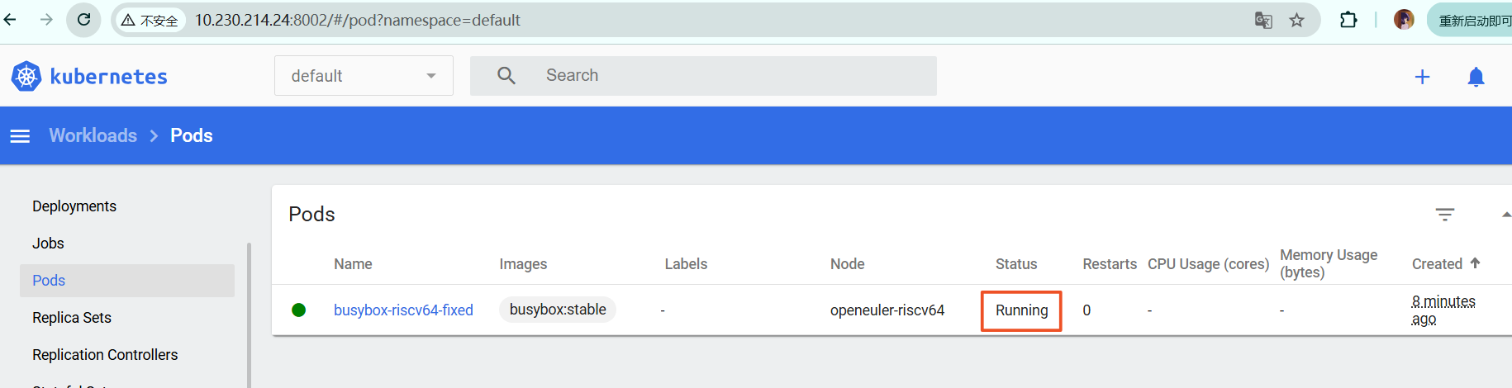The height and width of the screenshot is (388, 1512).
Task: Click the user profile avatar
Action: tap(1404, 20)
